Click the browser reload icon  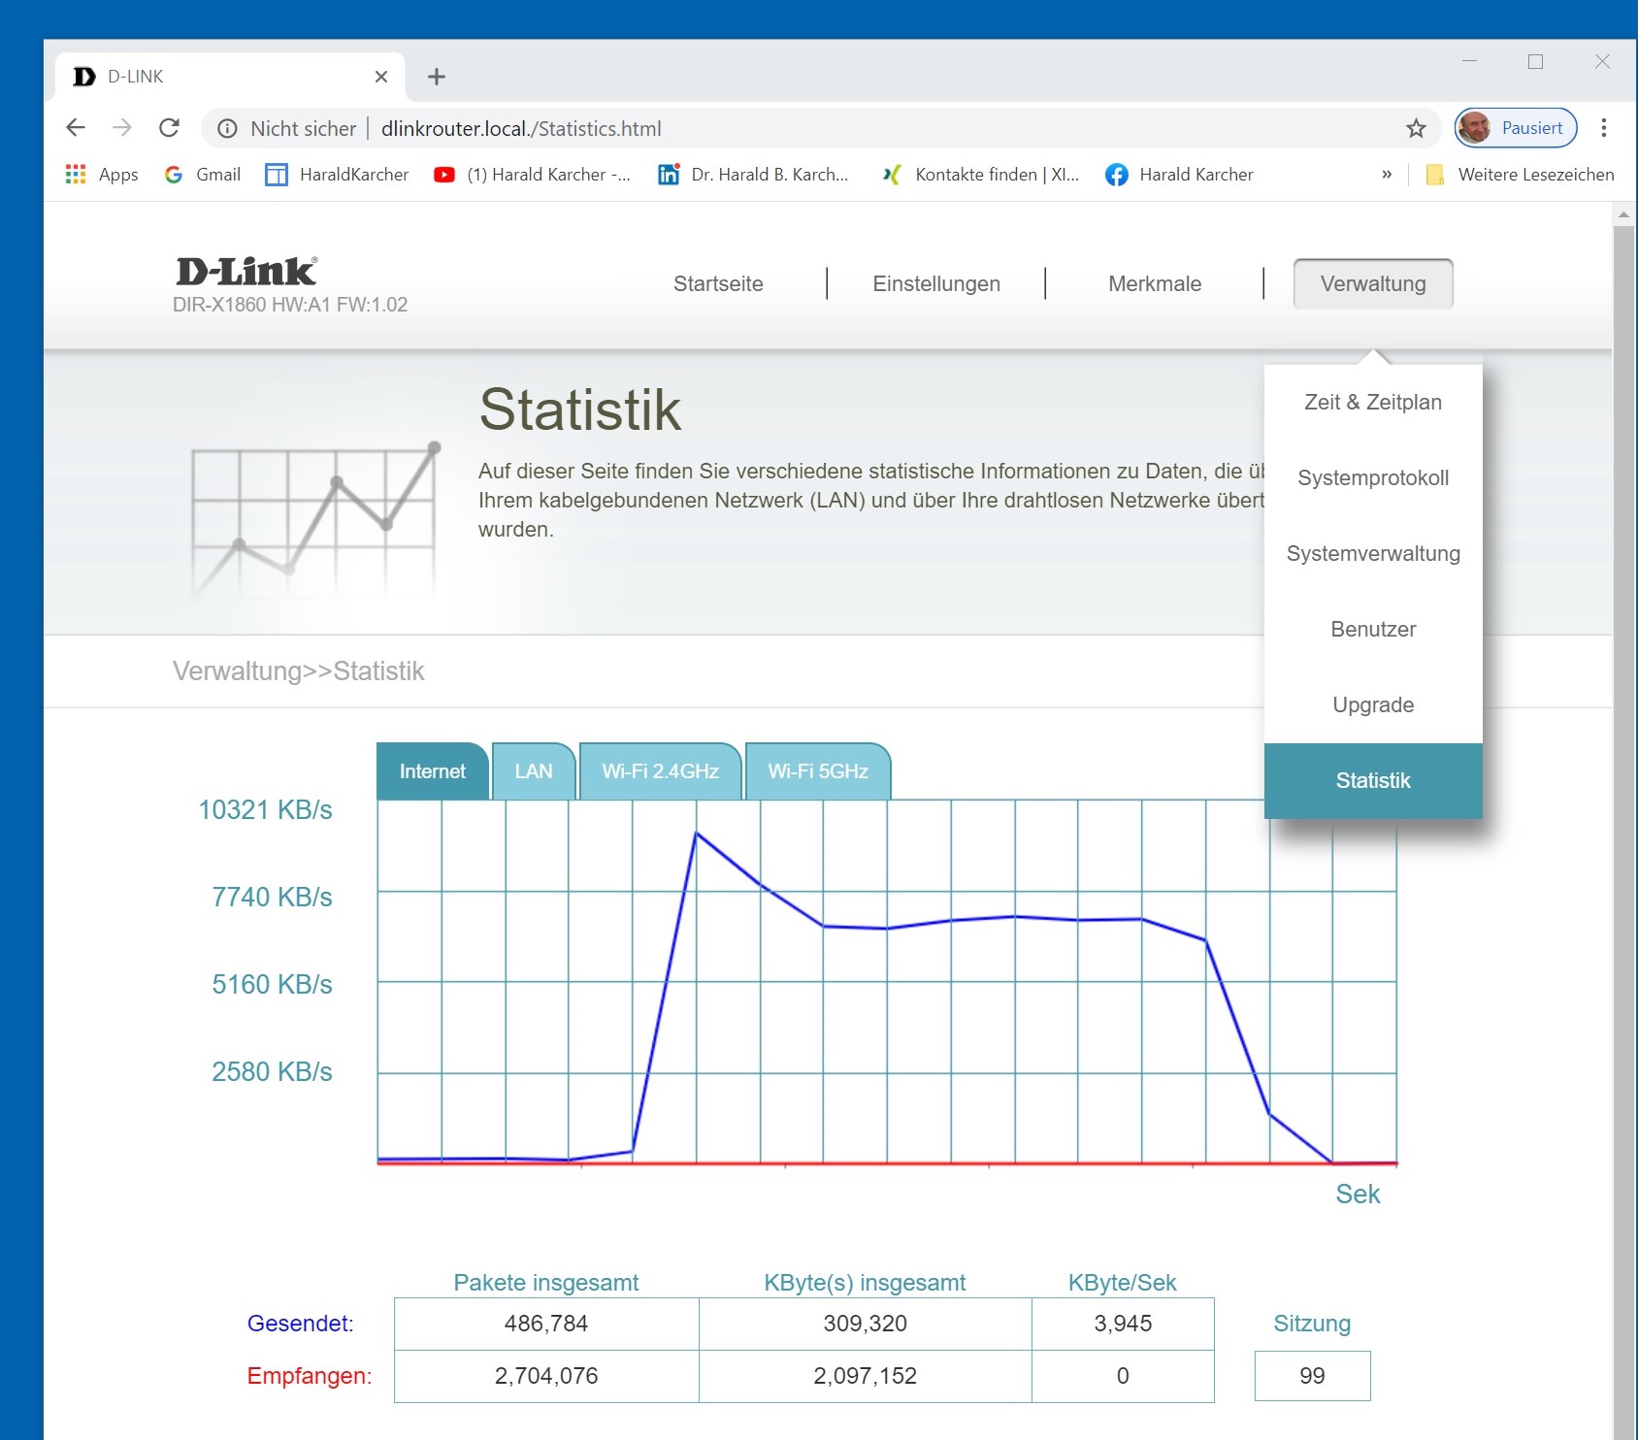[x=169, y=128]
